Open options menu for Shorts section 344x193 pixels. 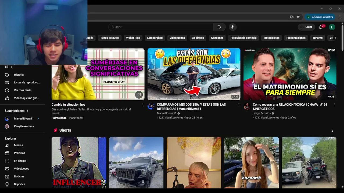[x=332, y=130]
